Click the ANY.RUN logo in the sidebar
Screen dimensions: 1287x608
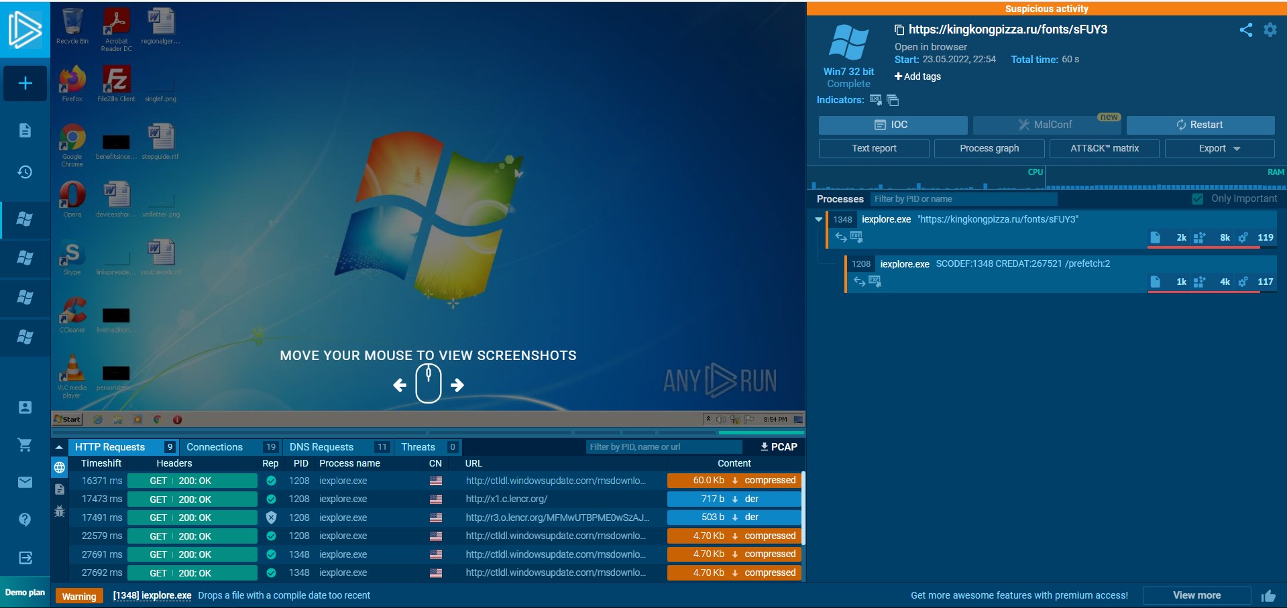(x=25, y=29)
